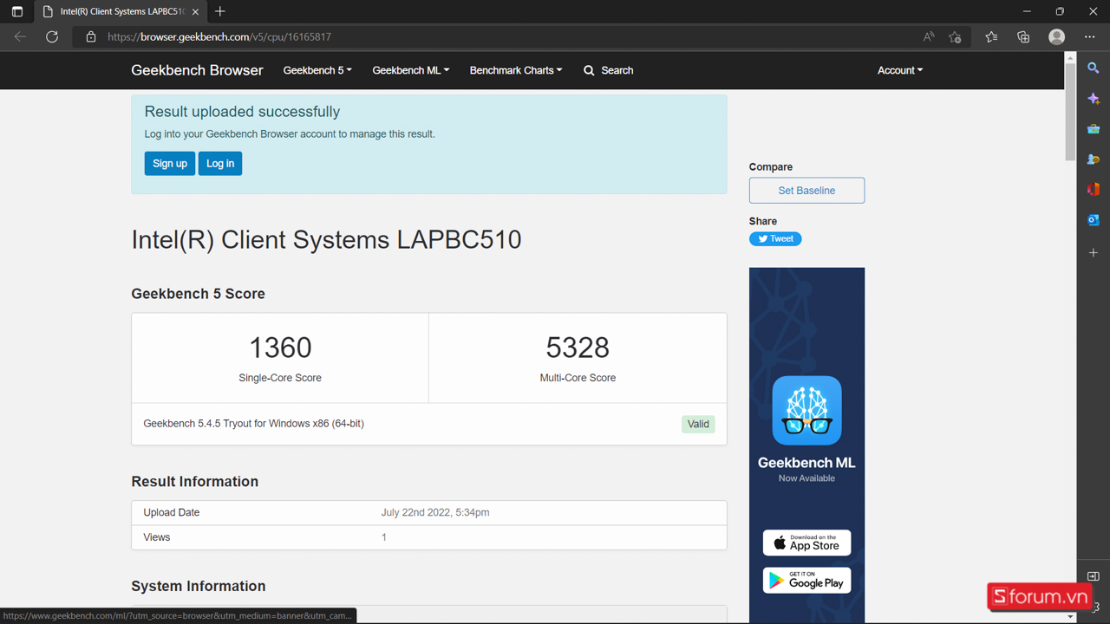The height and width of the screenshot is (624, 1110).
Task: Add a site to sidebar with plus icon
Action: [1094, 252]
